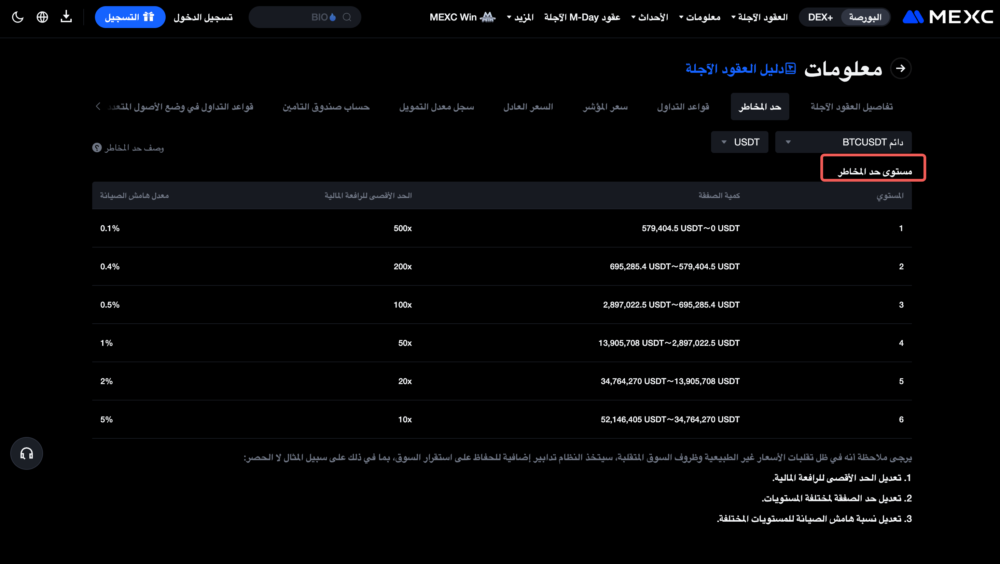
Task: Open the headset support chat button
Action: pos(26,453)
